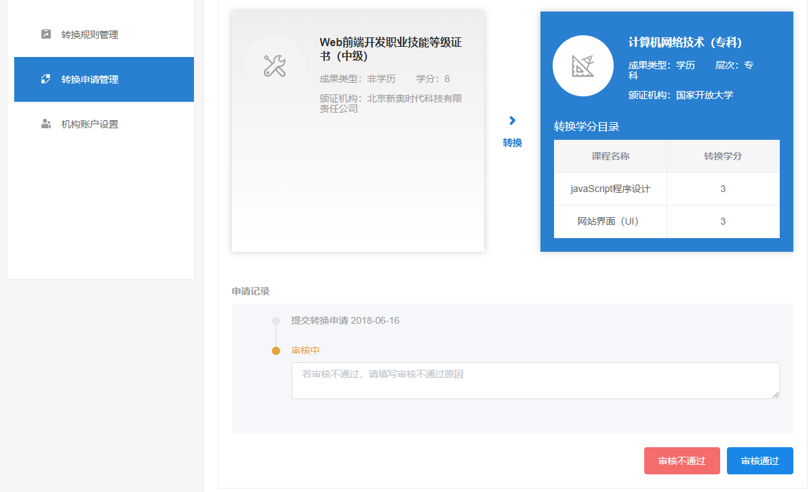Click the gray 提交转换申请 timeline dot

click(x=276, y=321)
